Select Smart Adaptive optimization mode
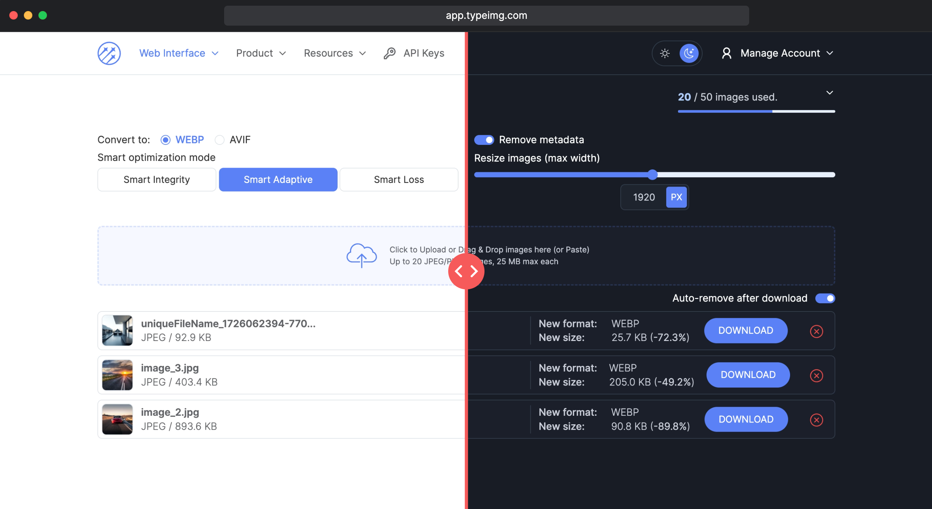 coord(278,179)
